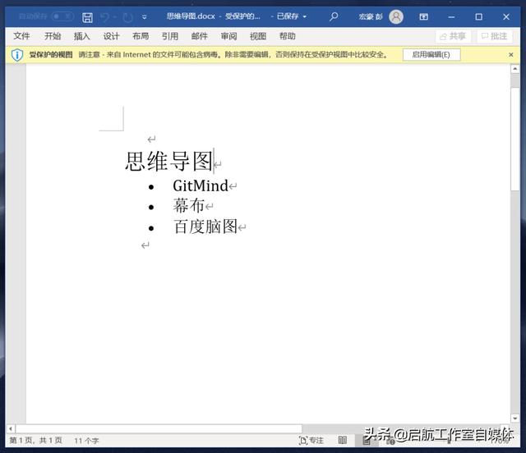Switch to the 布局 tab
Viewport: 526px width, 453px height.
141,36
